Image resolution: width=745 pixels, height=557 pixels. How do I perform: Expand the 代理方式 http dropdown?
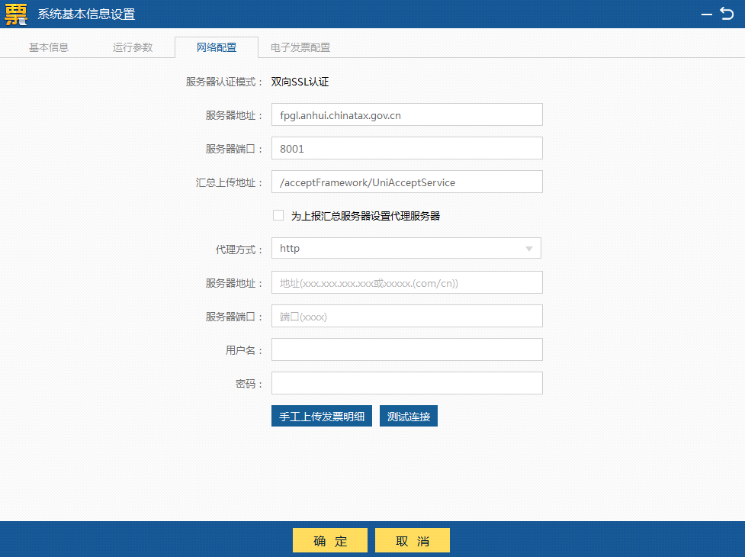tap(406, 248)
